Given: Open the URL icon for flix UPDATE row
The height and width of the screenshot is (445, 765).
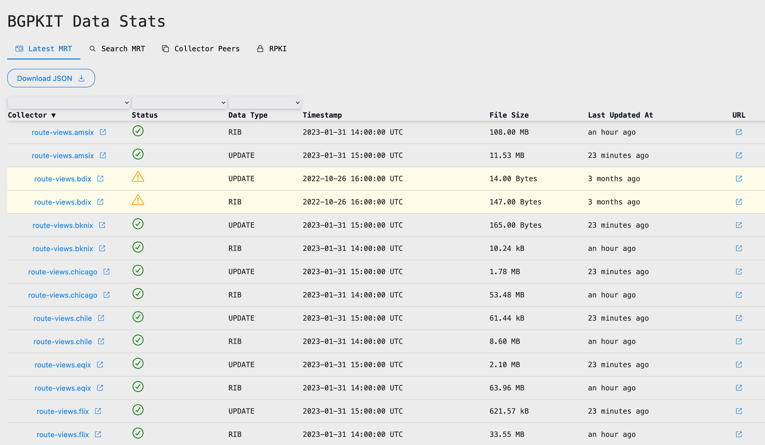Looking at the screenshot, I should 739,411.
